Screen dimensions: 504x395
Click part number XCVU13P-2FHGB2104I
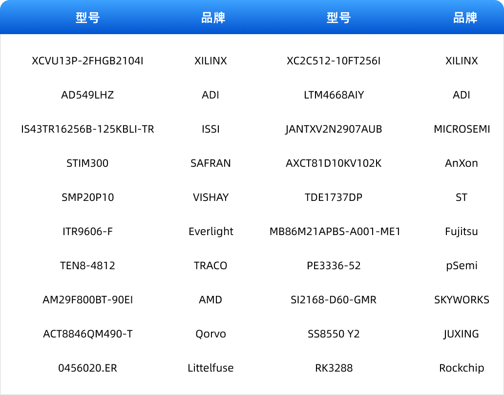coord(87,61)
